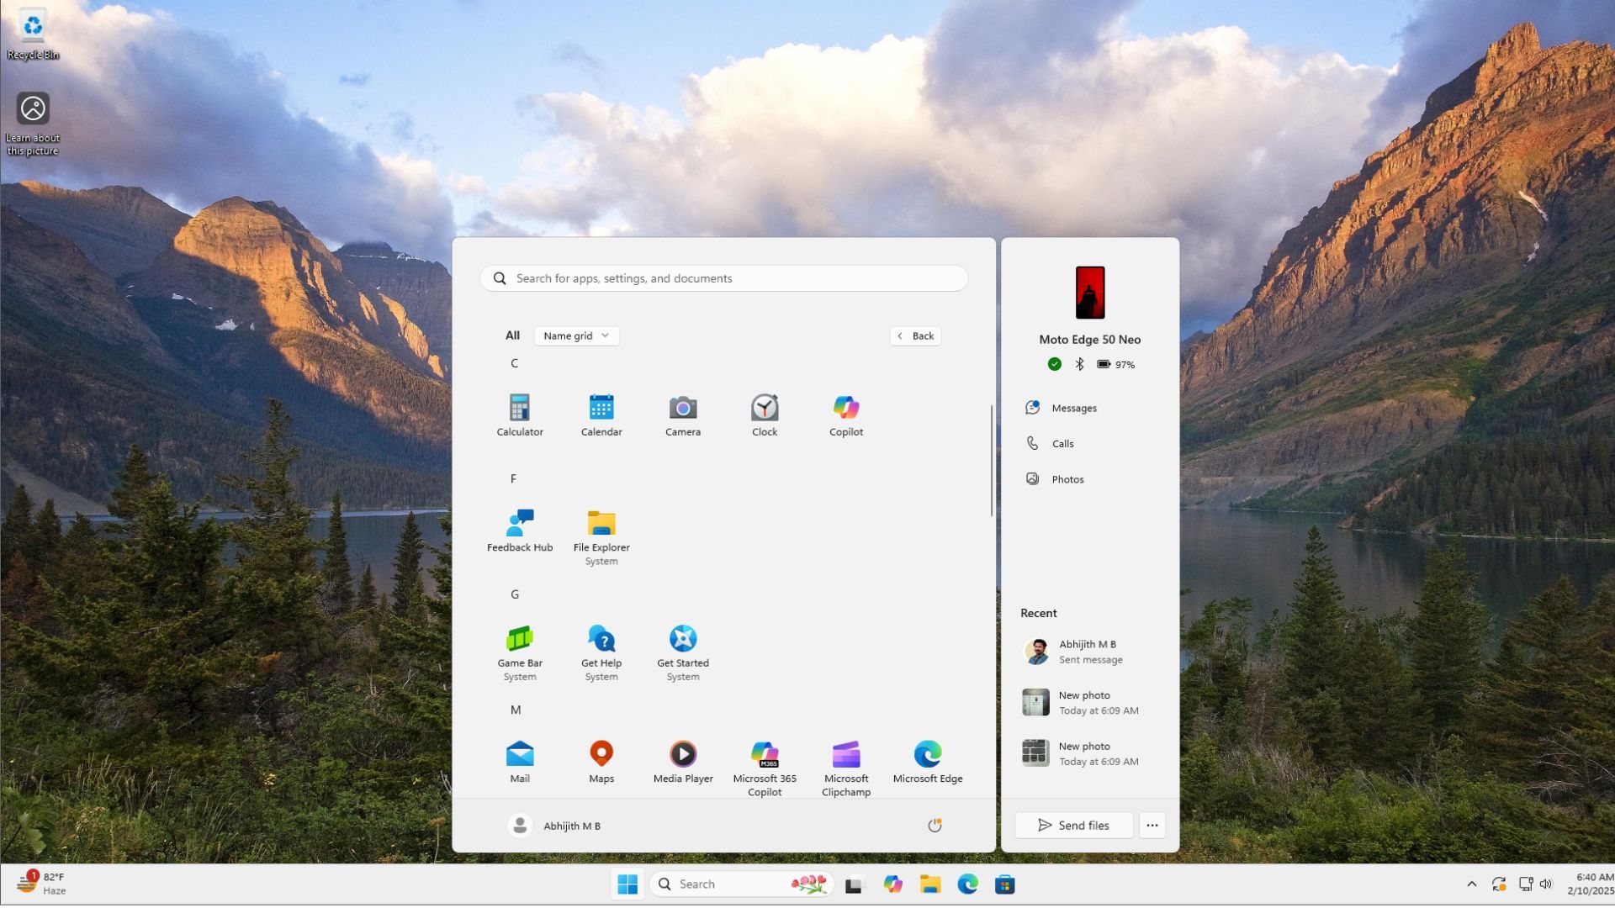The image size is (1615, 908).
Task: Open the Start menu from the taskbar
Action: tap(626, 884)
